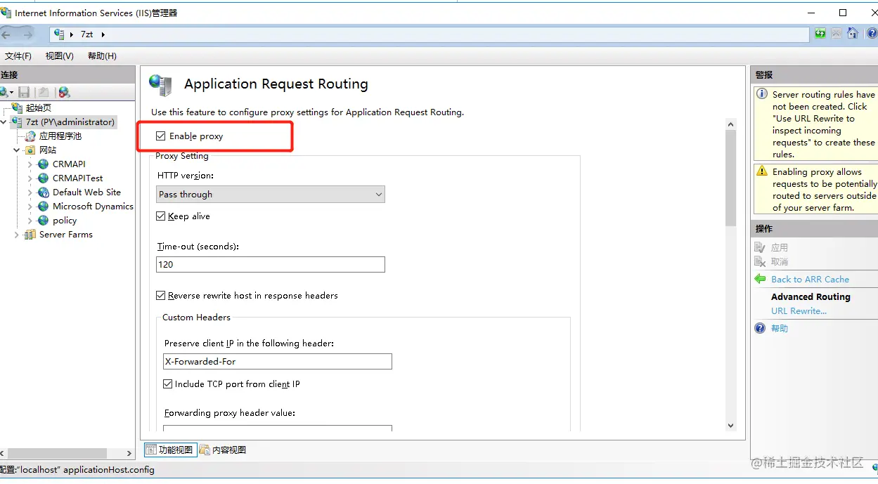This screenshot has width=878, height=484.
Task: Click the stop icon in address bar
Action: [837, 34]
